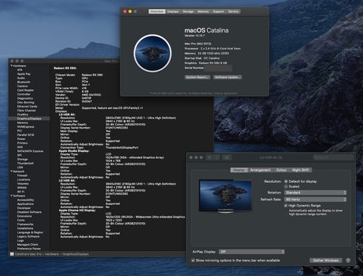Select the Display tab in display preferences
The width and height of the screenshot is (363, 276).
[239, 170]
